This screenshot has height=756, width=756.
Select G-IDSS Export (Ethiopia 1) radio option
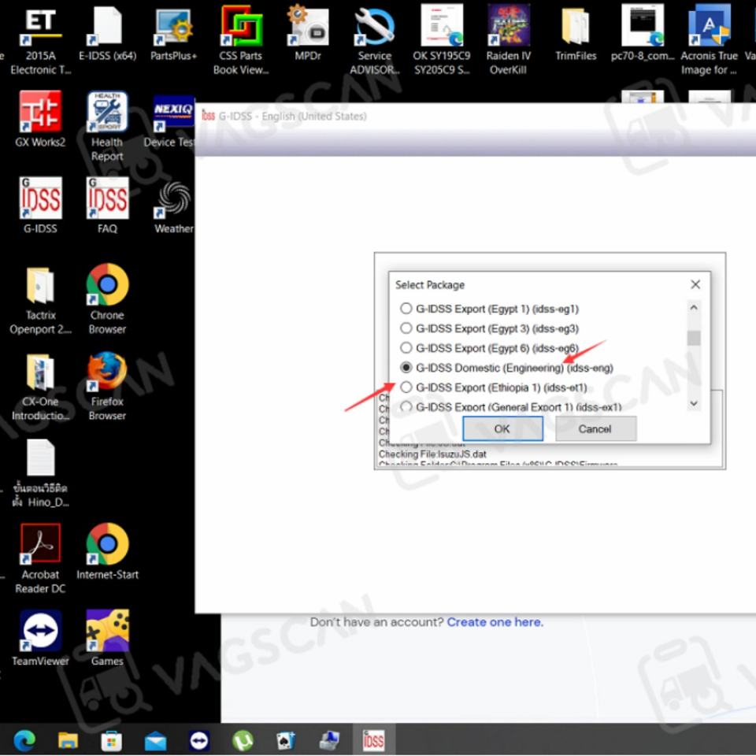(406, 387)
